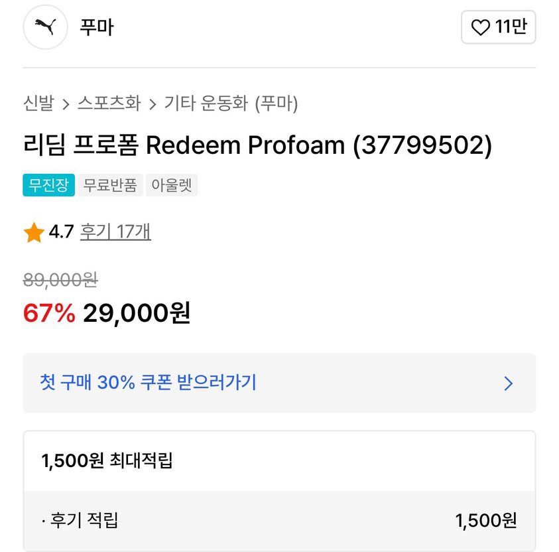Open the Puma brand logo circle
The height and width of the screenshot is (552, 559).
[45, 27]
